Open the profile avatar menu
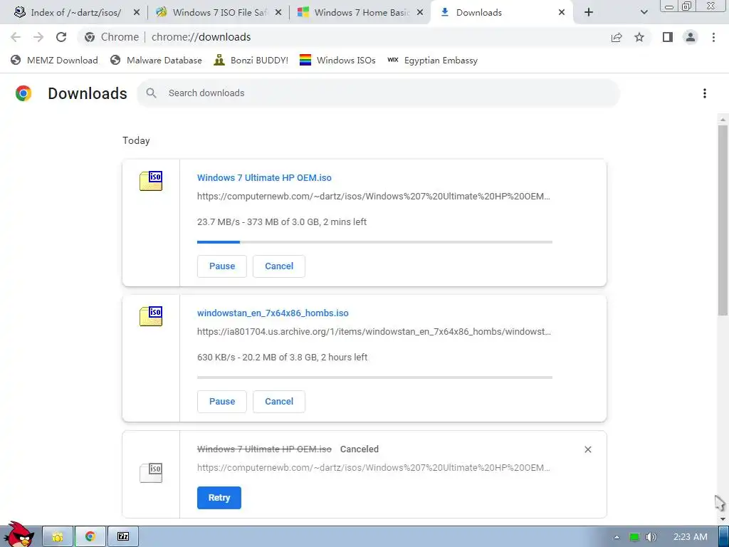Screen dimensions: 729x547 691,37
